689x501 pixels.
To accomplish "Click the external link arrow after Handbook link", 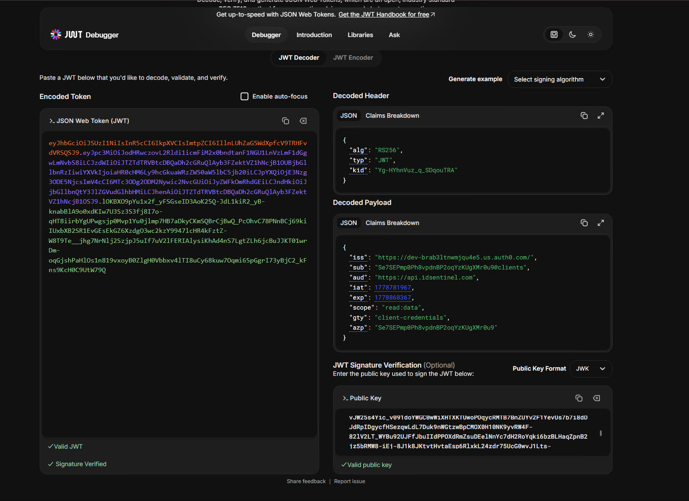I will click(x=433, y=14).
